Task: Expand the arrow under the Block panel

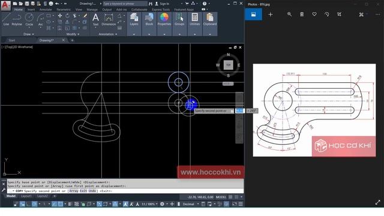Action: pyautogui.click(x=149, y=35)
